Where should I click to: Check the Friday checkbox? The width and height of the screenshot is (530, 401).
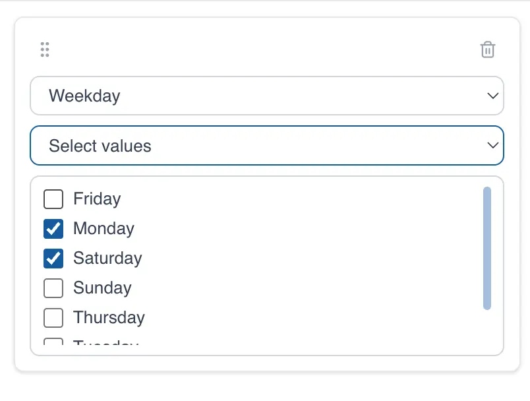[x=53, y=199]
